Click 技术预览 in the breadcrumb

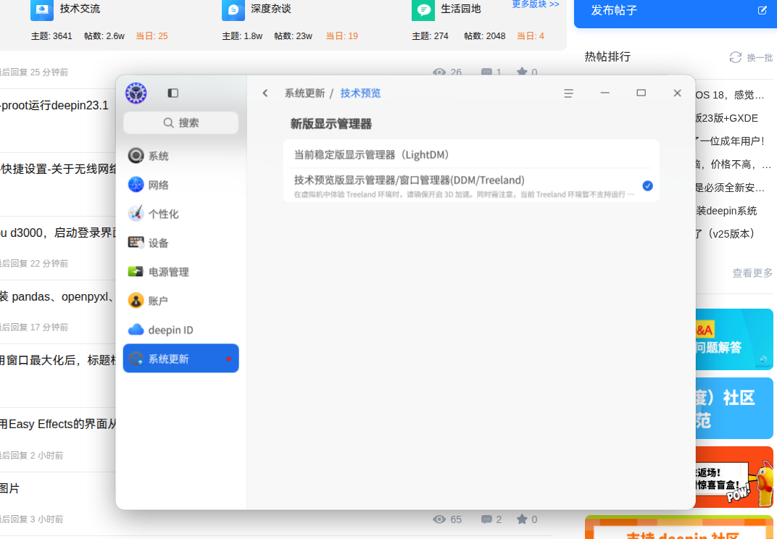(x=360, y=93)
